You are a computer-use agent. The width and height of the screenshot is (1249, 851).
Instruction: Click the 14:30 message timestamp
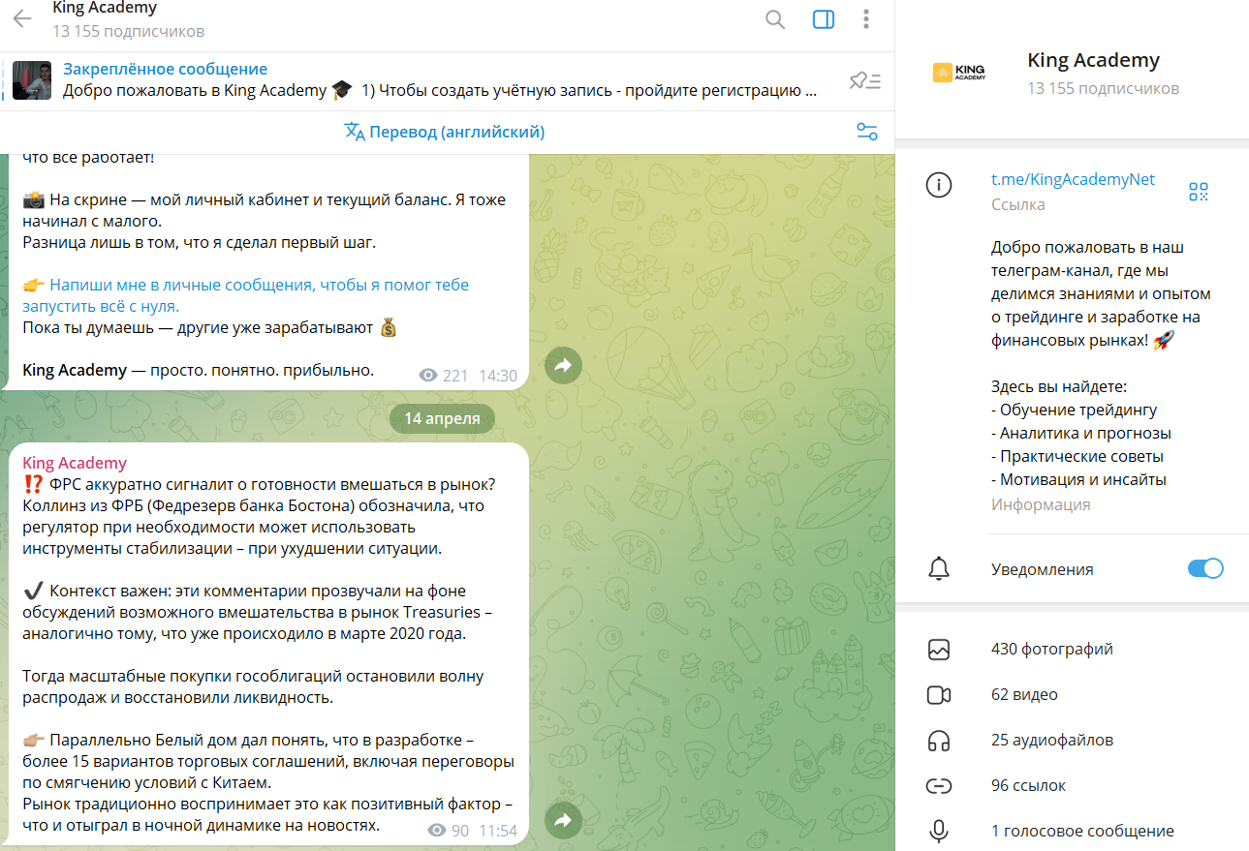(498, 376)
